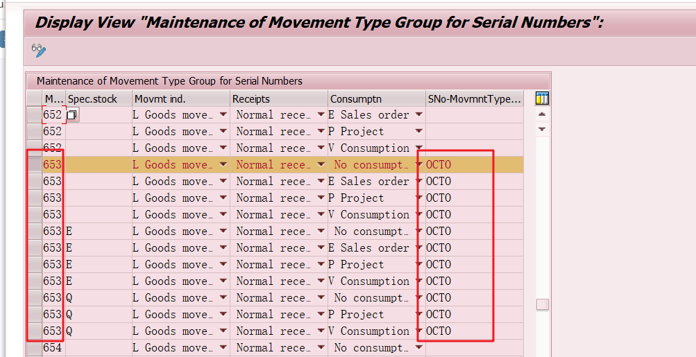Screen dimensions: 696x357
Task: Select row selector of highlighted 653 row
Action: (33, 165)
